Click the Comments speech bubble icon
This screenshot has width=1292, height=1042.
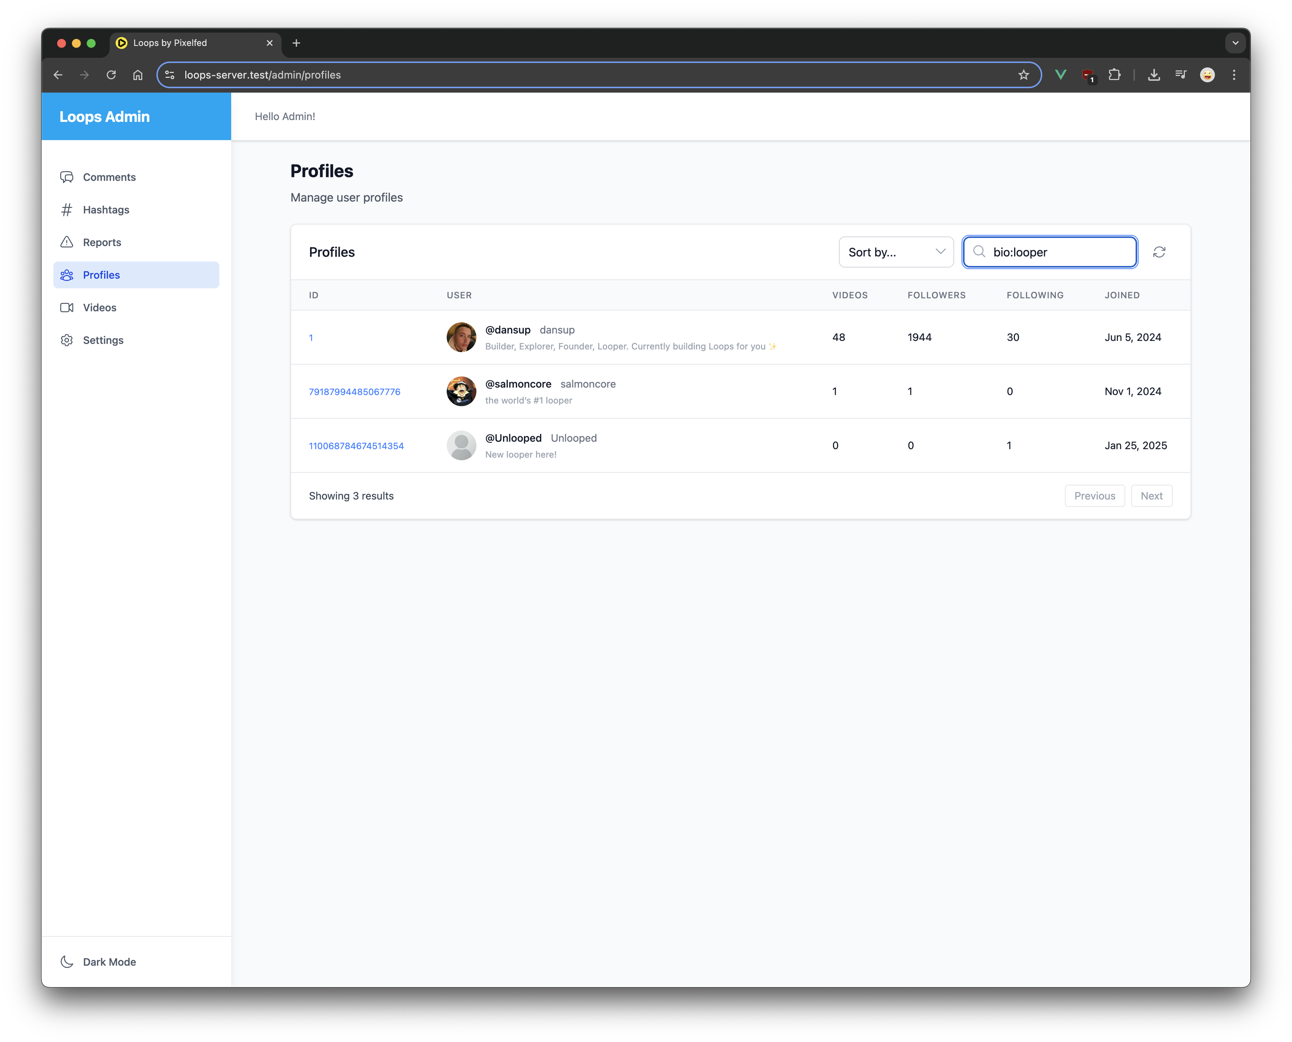click(x=67, y=177)
